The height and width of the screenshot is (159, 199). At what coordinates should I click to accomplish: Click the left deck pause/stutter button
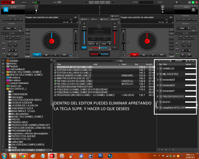click(46, 55)
